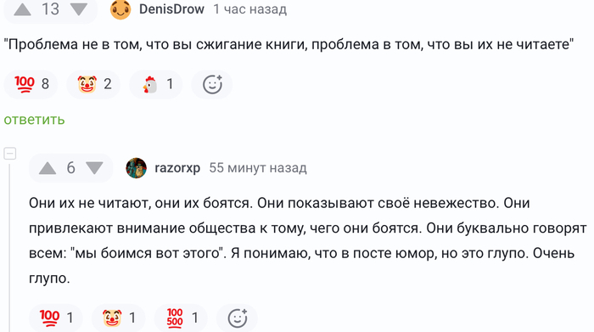Open razorxp's profile via username
This screenshot has height=332, width=594.
[177, 168]
